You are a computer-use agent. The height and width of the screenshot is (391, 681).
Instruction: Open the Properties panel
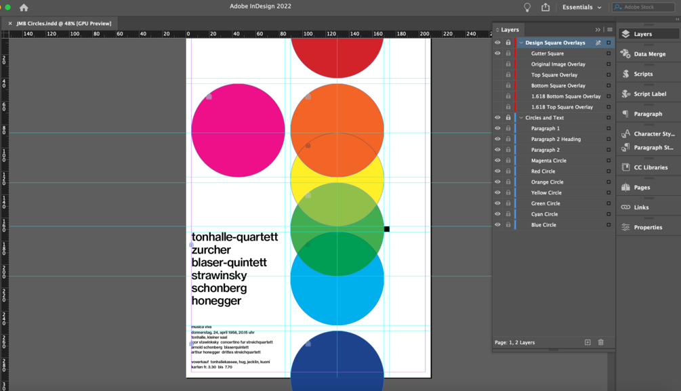pyautogui.click(x=648, y=227)
